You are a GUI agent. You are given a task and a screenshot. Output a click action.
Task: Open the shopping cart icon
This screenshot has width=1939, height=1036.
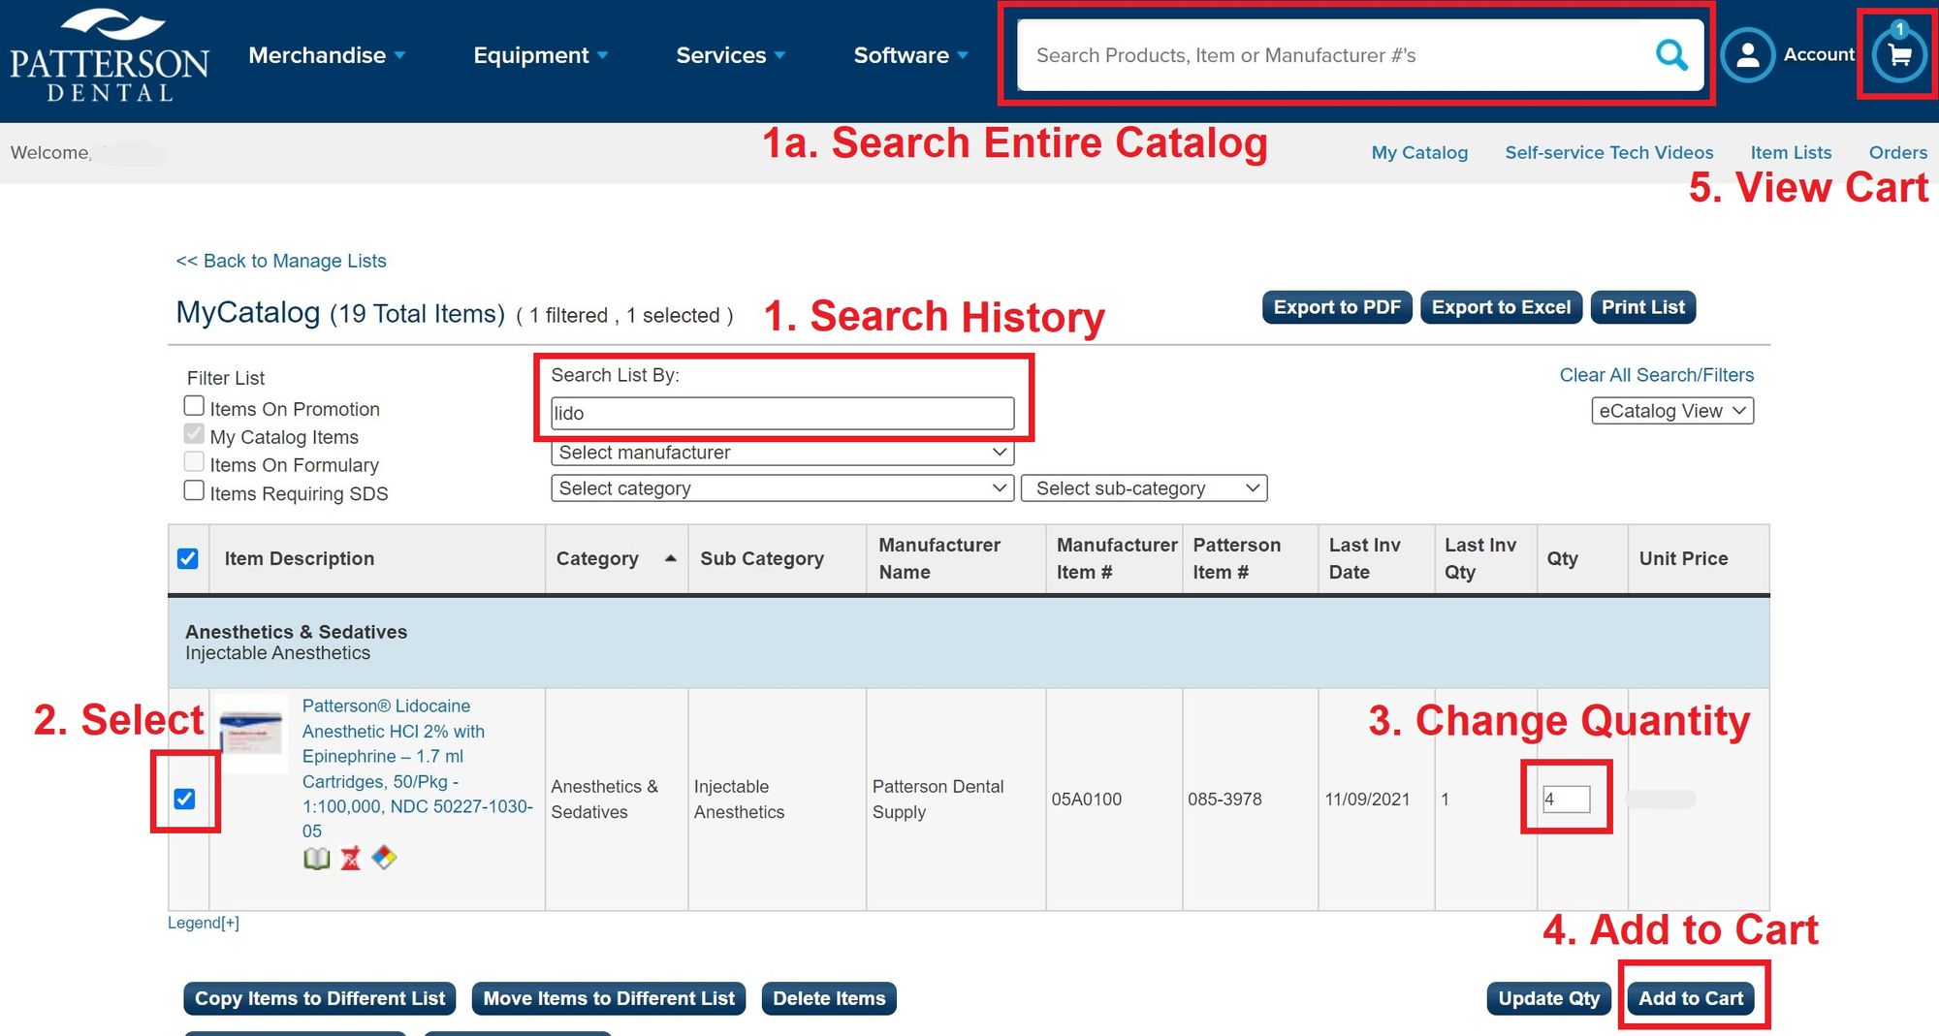1898,55
